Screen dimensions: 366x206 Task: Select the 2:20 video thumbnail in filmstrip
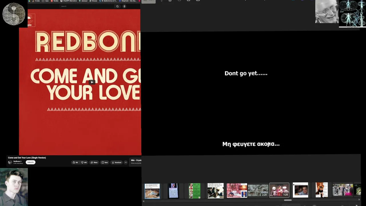(x=258, y=190)
